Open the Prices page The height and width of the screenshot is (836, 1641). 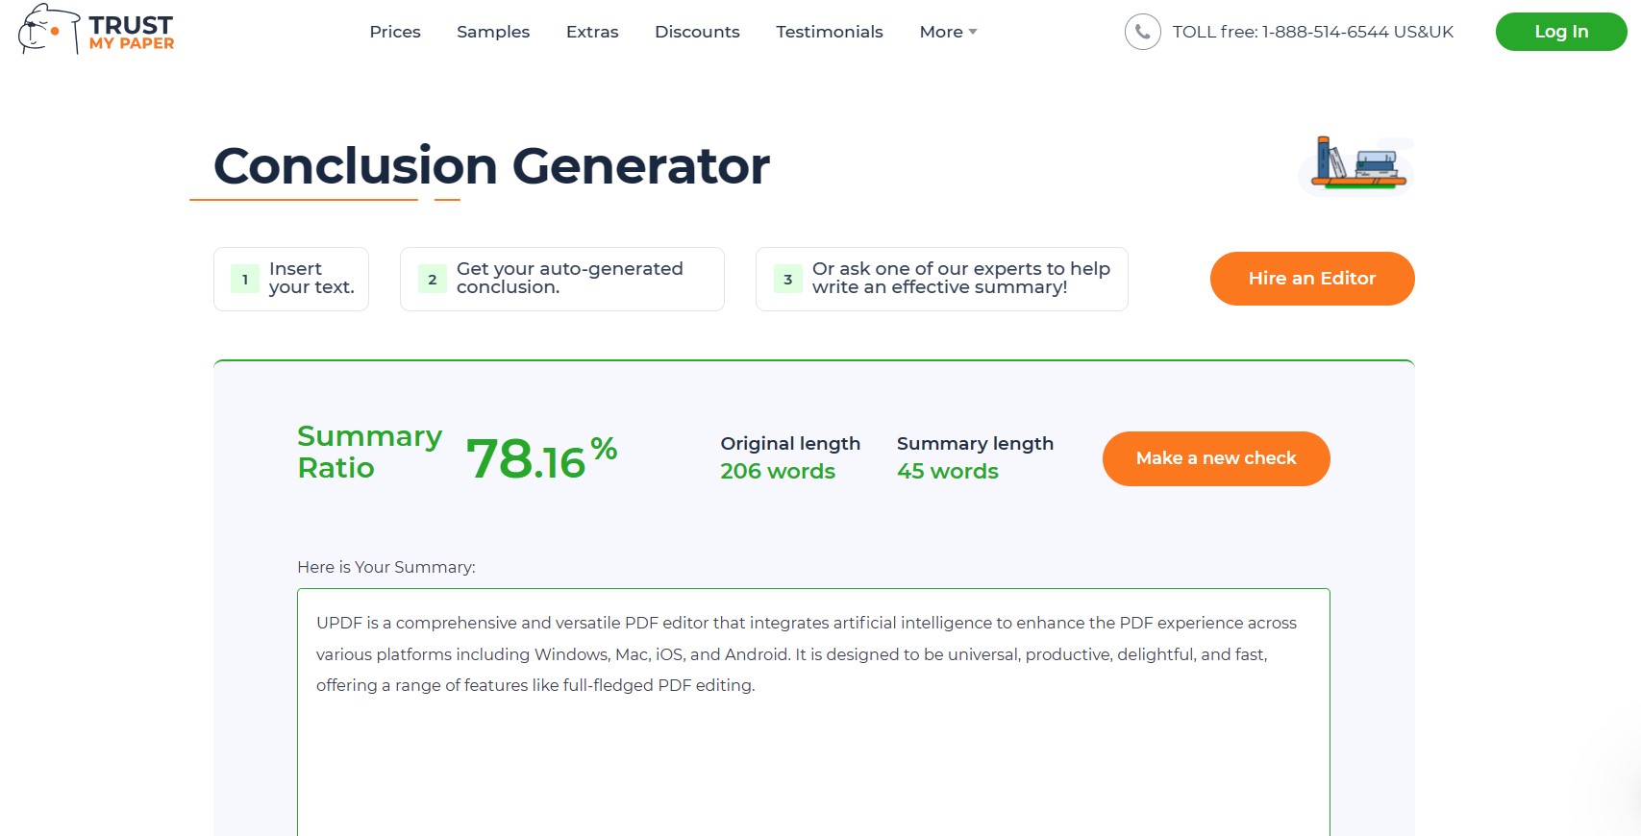point(394,32)
